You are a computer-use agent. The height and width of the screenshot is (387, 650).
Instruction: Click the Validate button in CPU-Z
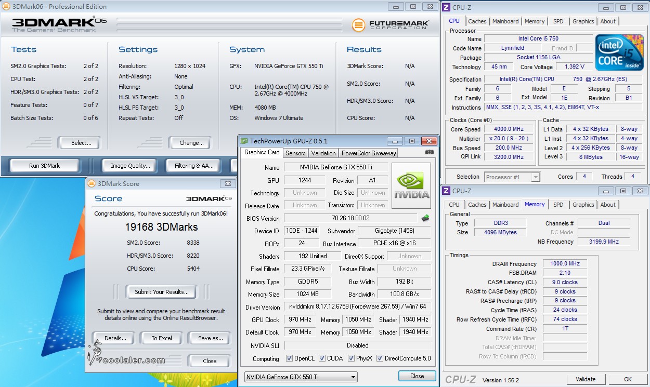pos(586,379)
